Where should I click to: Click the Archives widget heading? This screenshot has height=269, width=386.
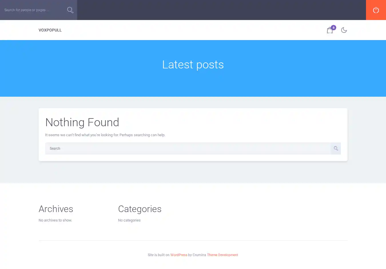[56, 209]
